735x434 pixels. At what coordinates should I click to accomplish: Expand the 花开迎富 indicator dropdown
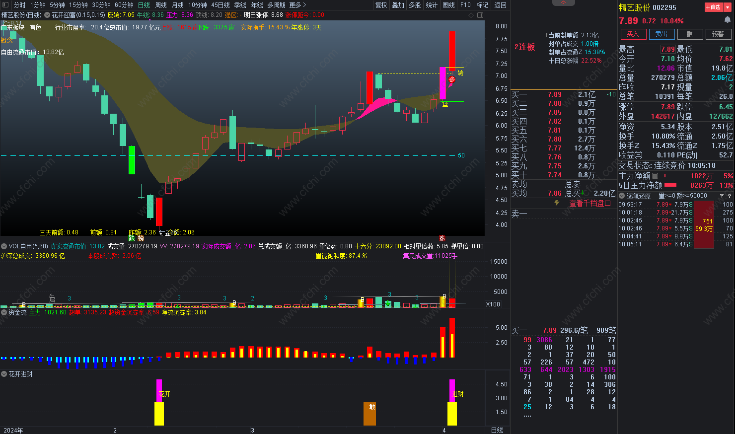point(47,15)
